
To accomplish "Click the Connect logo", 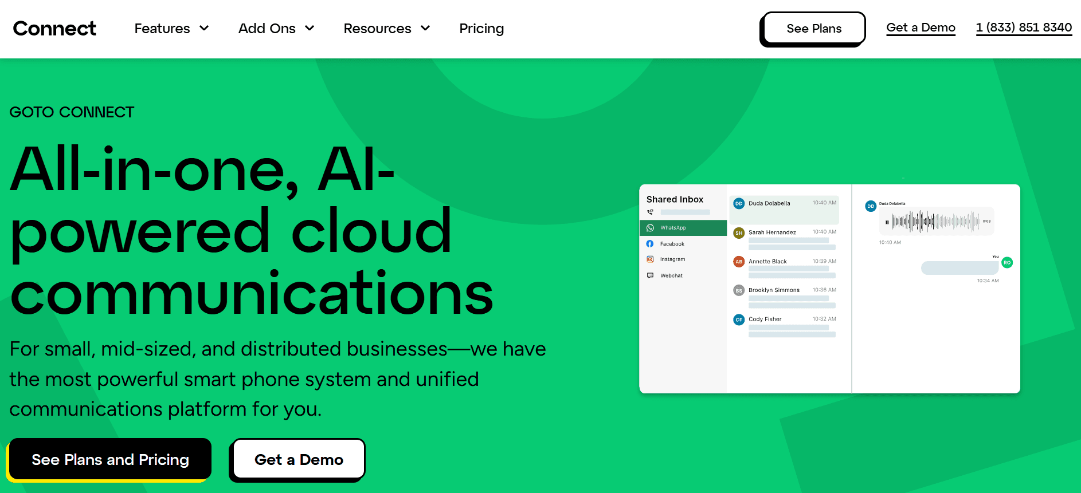I will (54, 29).
